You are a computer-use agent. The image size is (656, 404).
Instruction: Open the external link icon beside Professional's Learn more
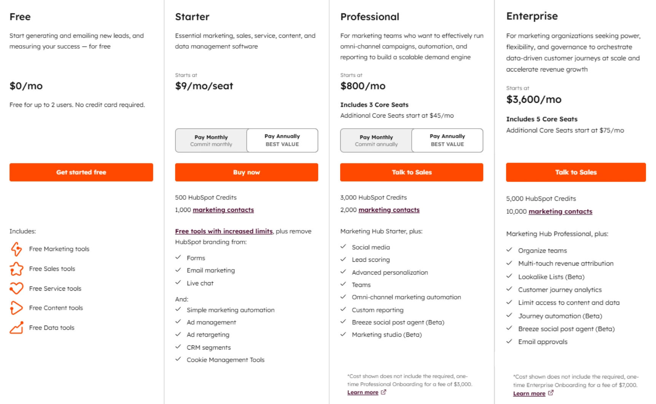click(384, 392)
